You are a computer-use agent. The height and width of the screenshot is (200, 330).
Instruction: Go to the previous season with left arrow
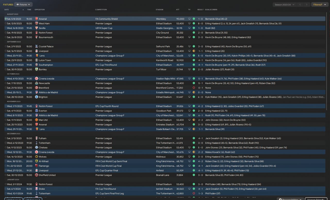pyautogui.click(x=300, y=5)
